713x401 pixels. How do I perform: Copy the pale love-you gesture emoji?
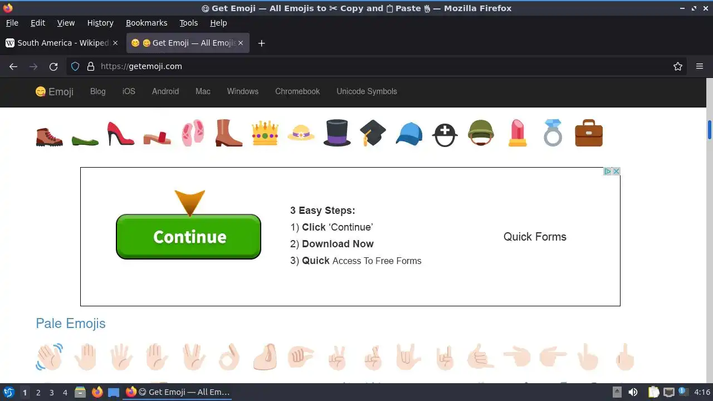point(409,357)
